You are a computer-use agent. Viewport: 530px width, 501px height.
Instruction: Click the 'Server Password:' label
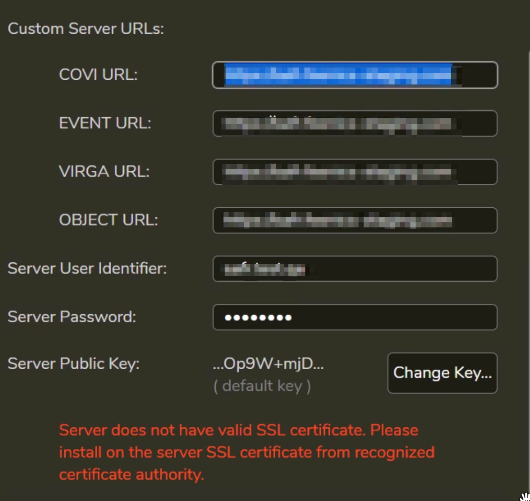coord(71,317)
